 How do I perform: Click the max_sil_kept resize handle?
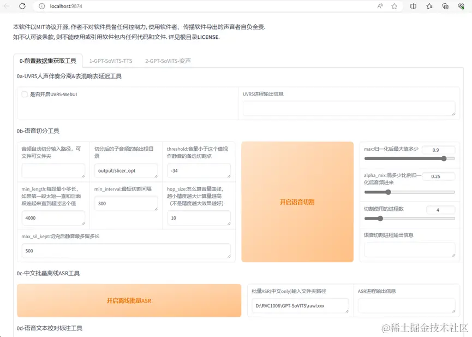click(229, 256)
